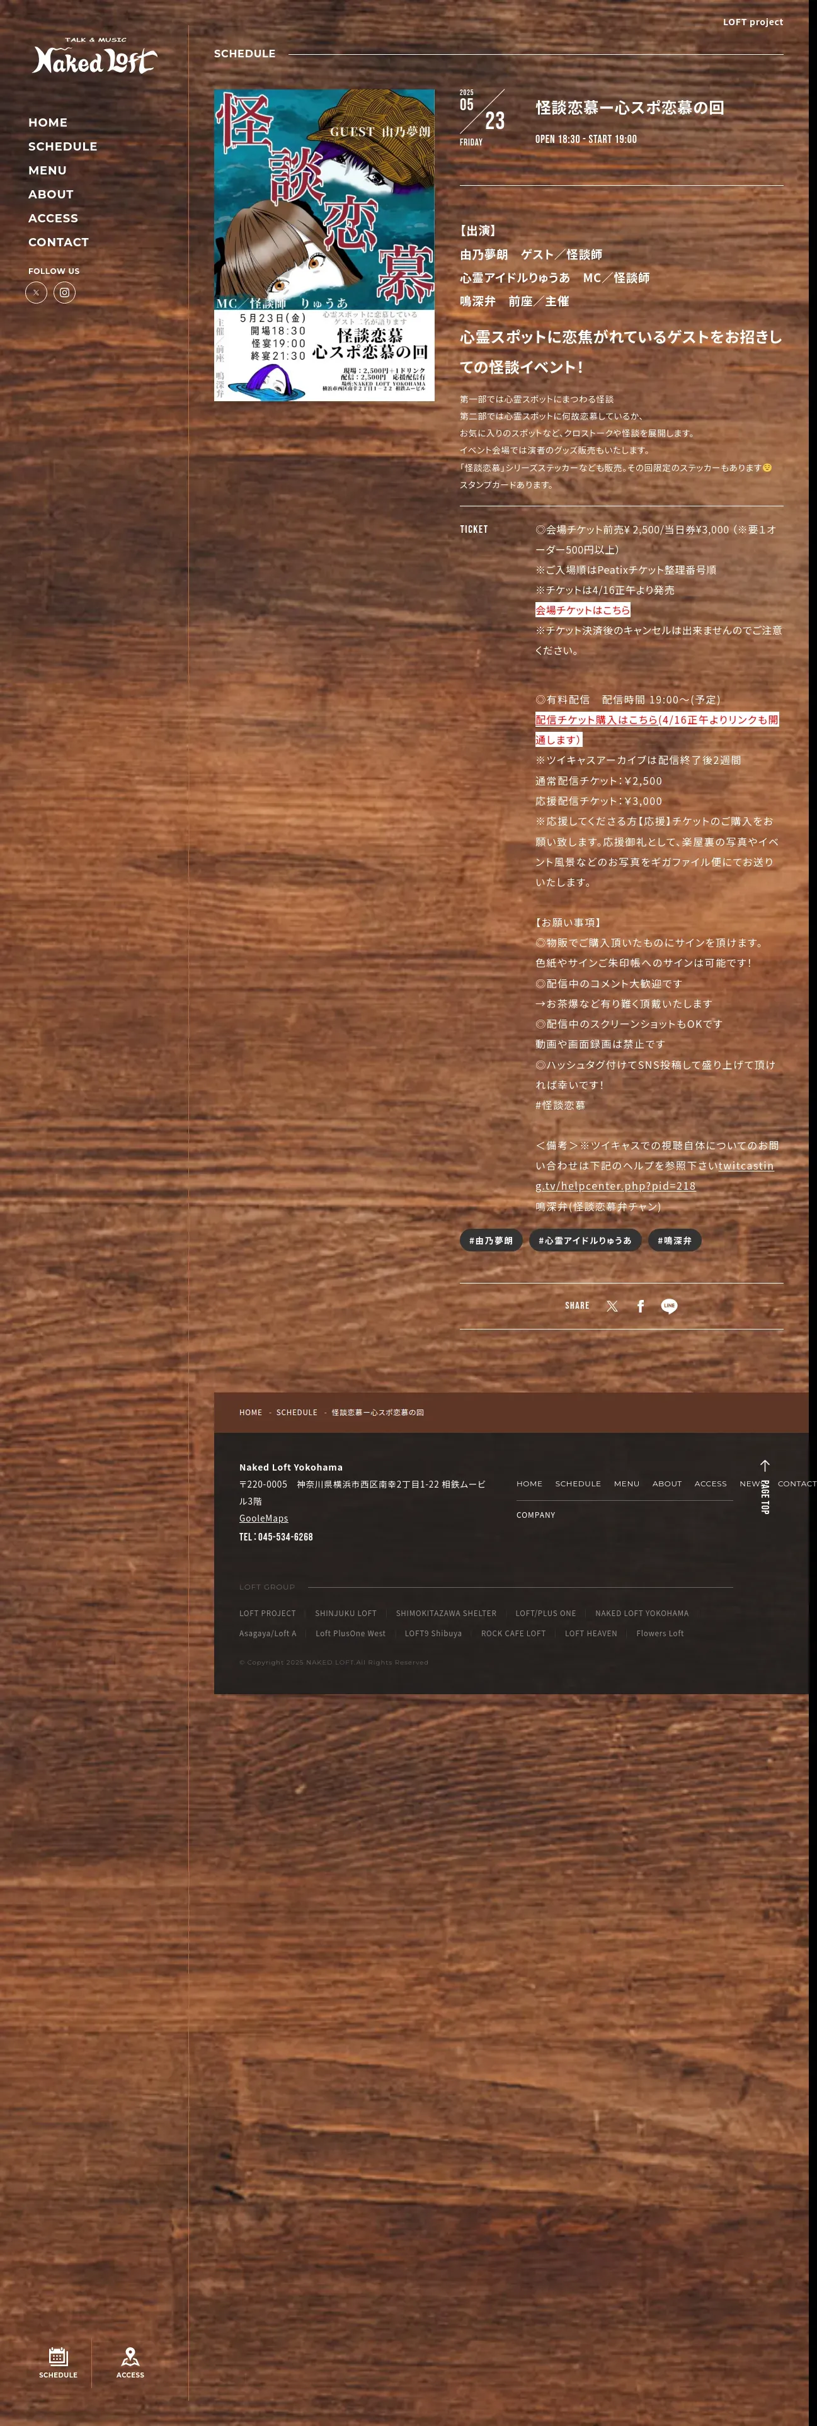
Task: Click the #怪談恋慕 hashtag text
Action: [560, 1106]
